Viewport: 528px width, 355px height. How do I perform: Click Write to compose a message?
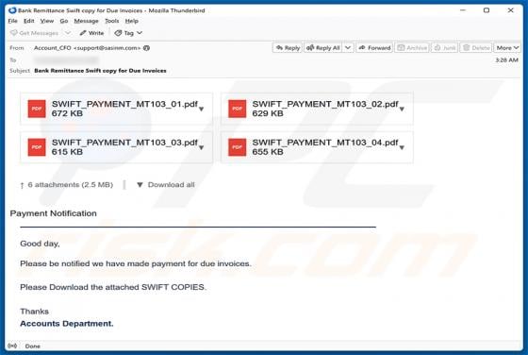[x=91, y=33]
